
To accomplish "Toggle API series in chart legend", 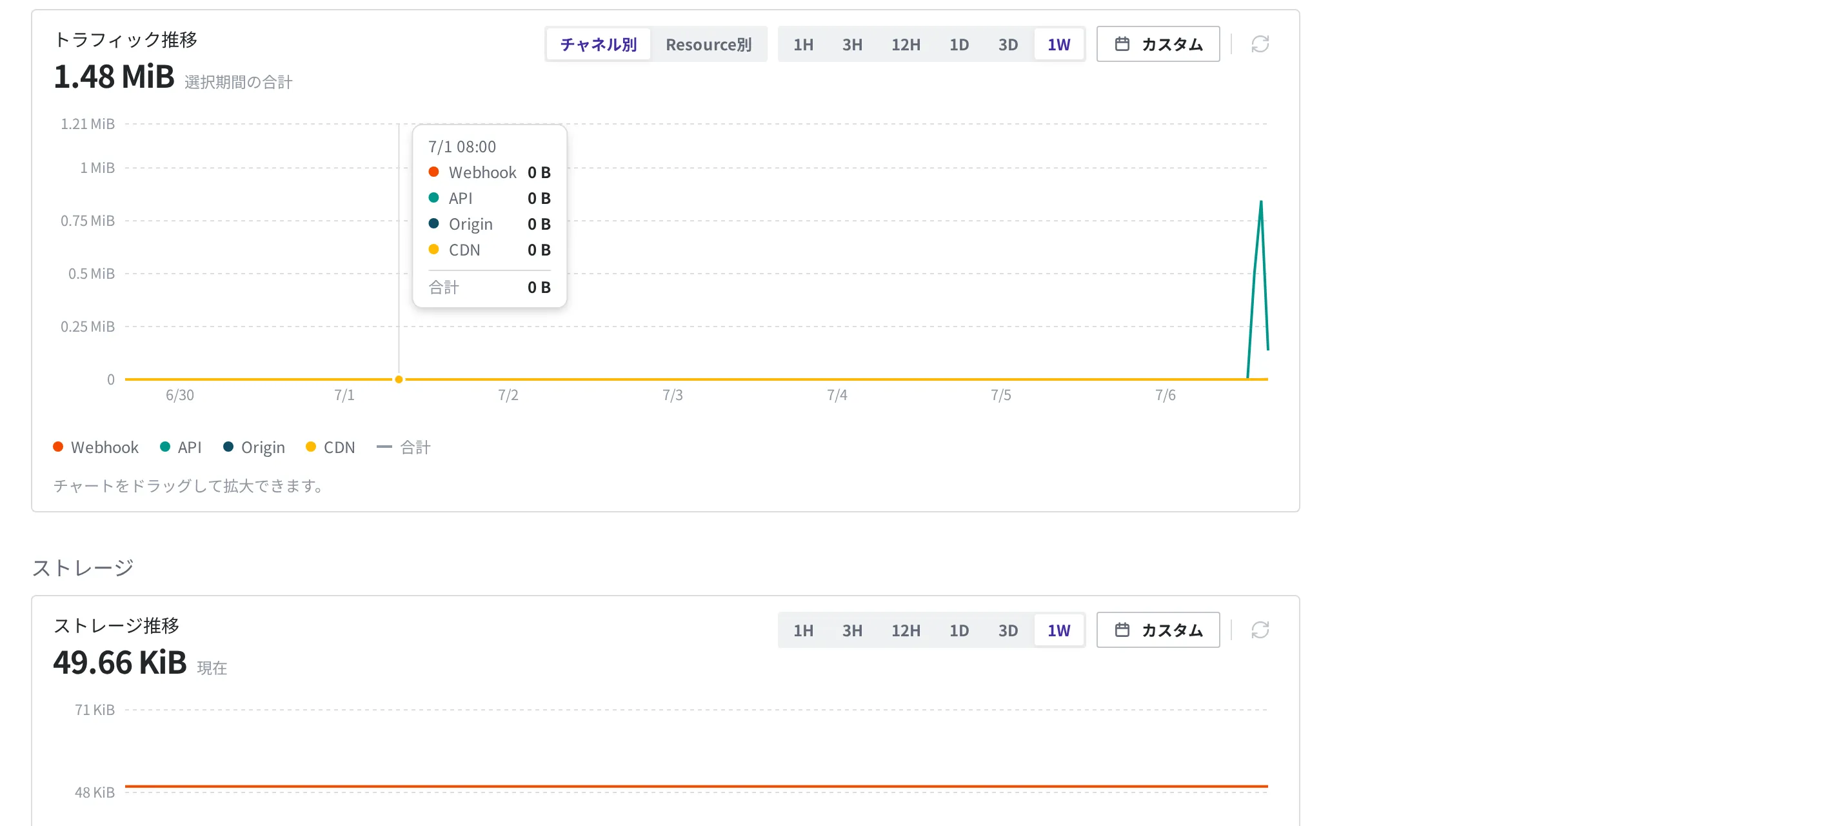I will 181,447.
